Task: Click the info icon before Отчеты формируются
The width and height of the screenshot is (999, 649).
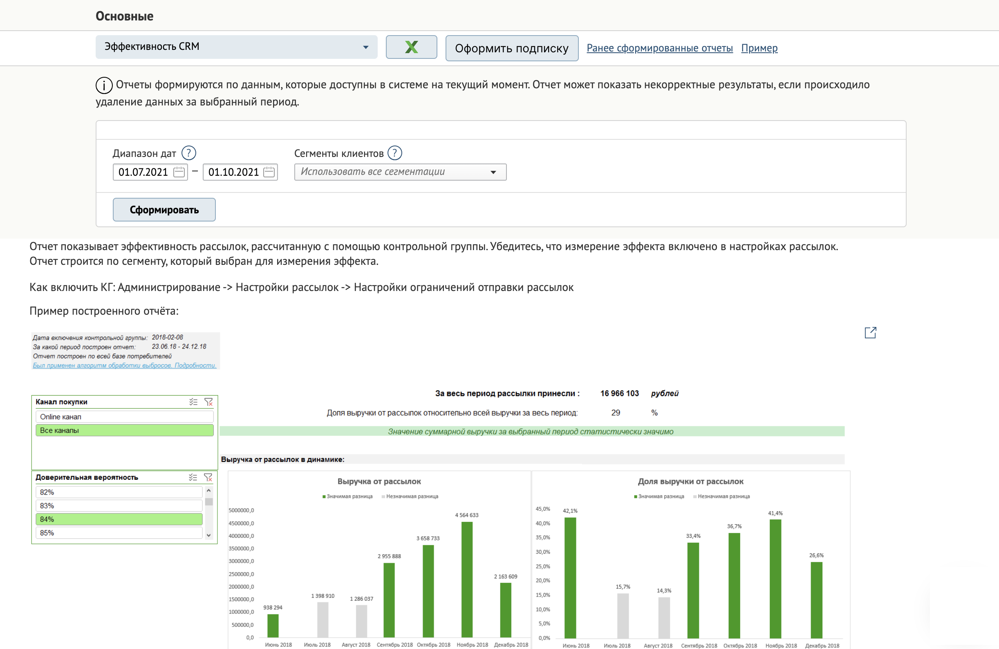Action: (x=104, y=85)
